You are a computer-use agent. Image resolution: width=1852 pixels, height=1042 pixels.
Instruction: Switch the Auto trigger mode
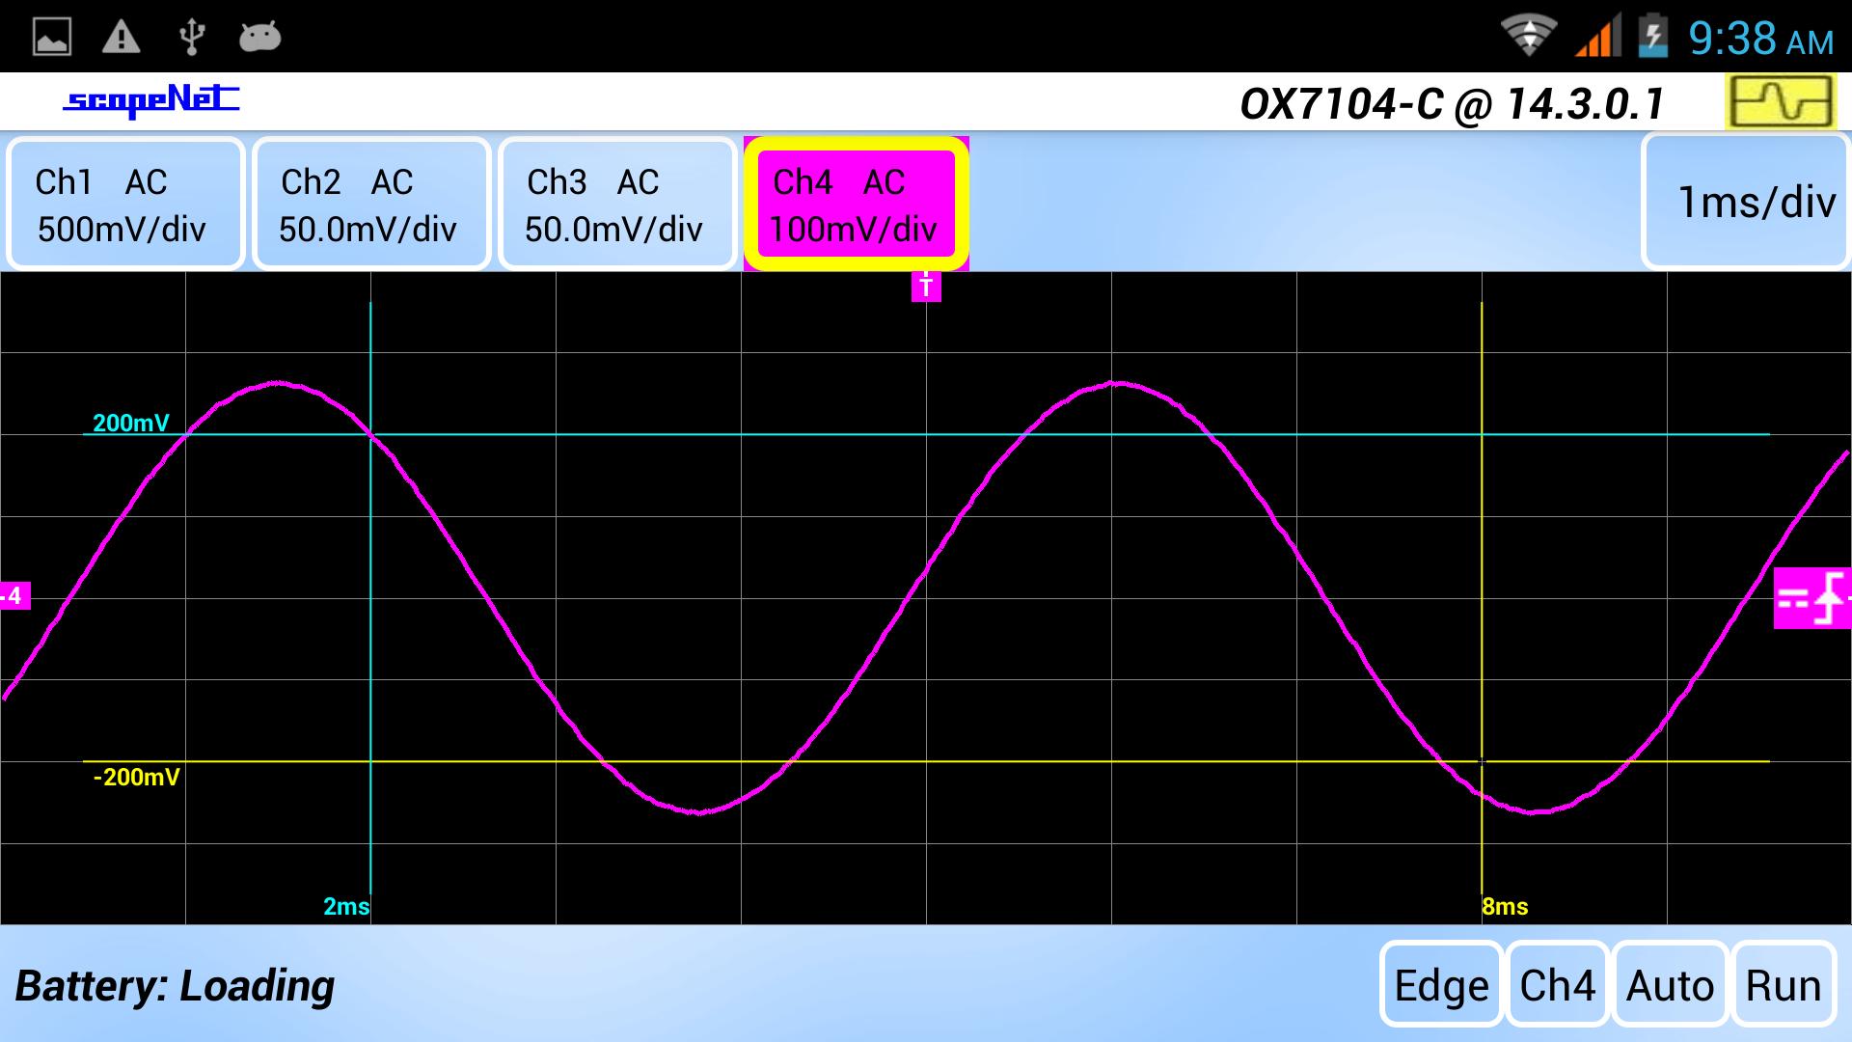(x=1670, y=985)
